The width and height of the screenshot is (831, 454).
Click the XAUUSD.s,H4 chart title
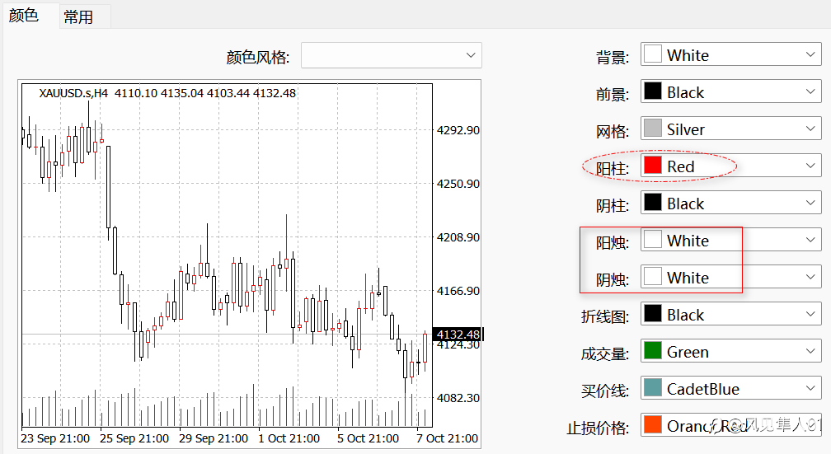click(73, 93)
